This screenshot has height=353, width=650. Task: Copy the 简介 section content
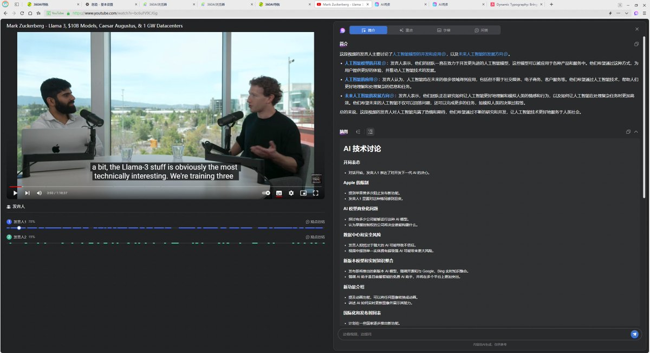pos(636,44)
